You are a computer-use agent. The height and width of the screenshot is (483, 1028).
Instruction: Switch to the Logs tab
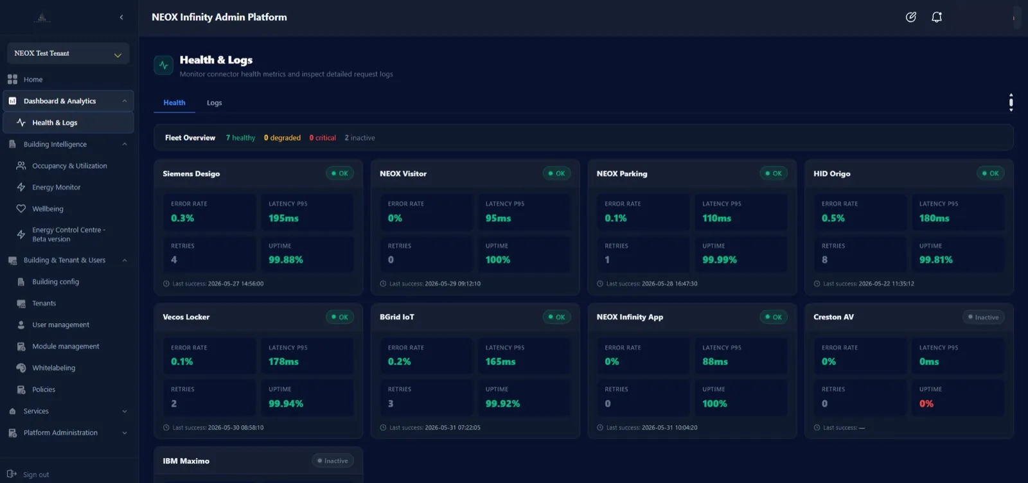(215, 103)
